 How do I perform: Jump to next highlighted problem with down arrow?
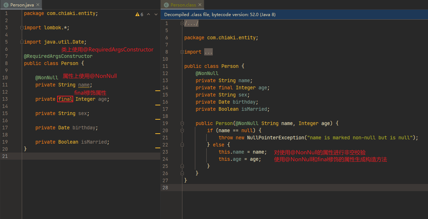[156, 14]
